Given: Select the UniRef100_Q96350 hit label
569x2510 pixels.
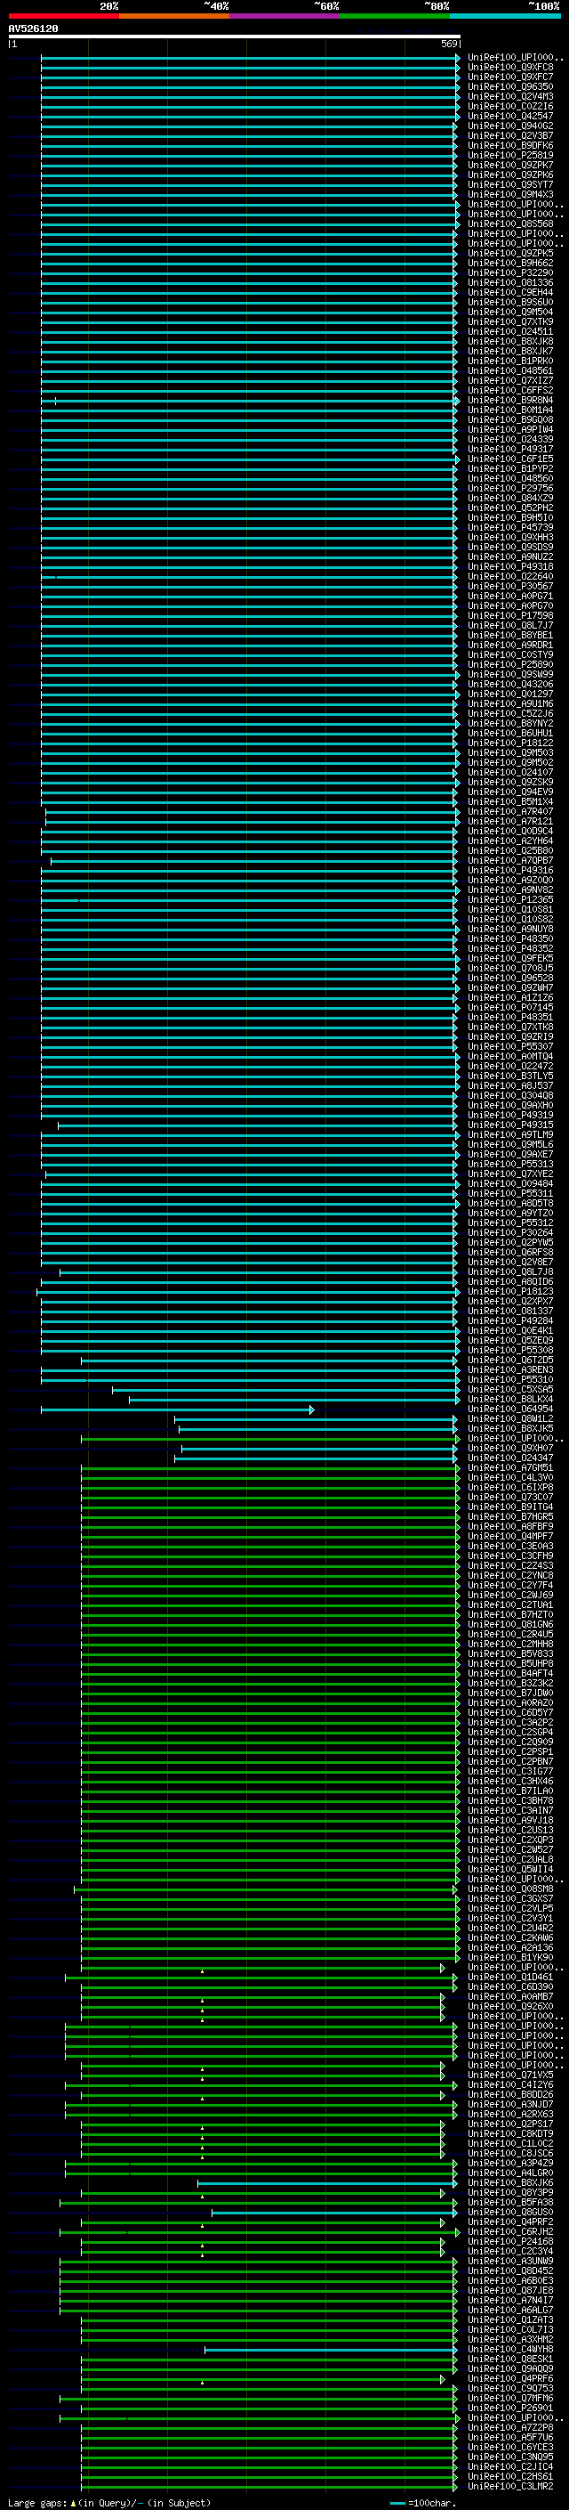Looking at the screenshot, I should [510, 86].
